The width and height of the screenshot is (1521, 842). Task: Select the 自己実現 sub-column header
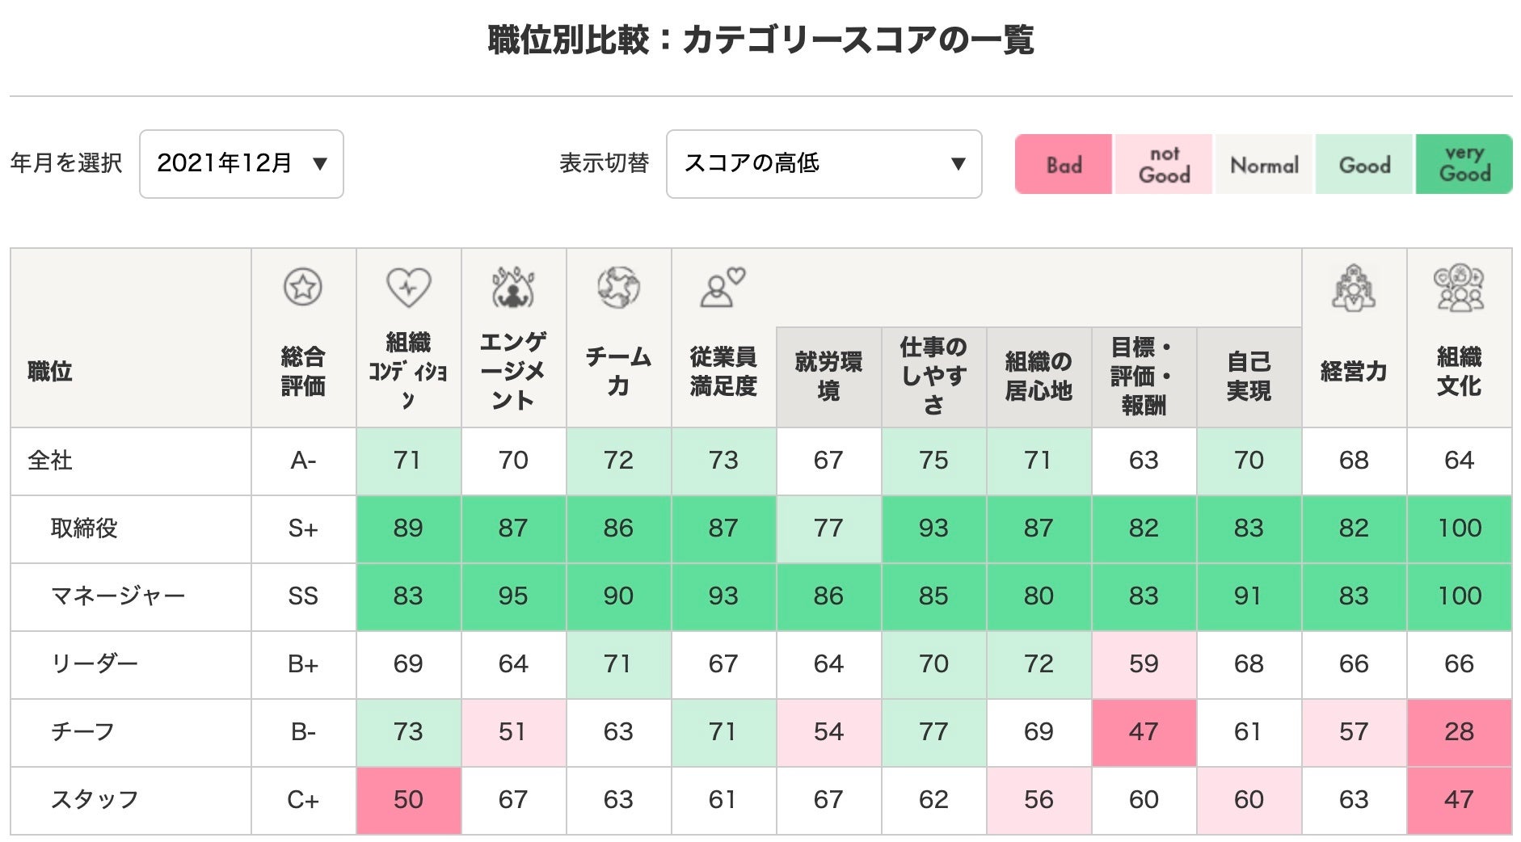click(x=1249, y=377)
